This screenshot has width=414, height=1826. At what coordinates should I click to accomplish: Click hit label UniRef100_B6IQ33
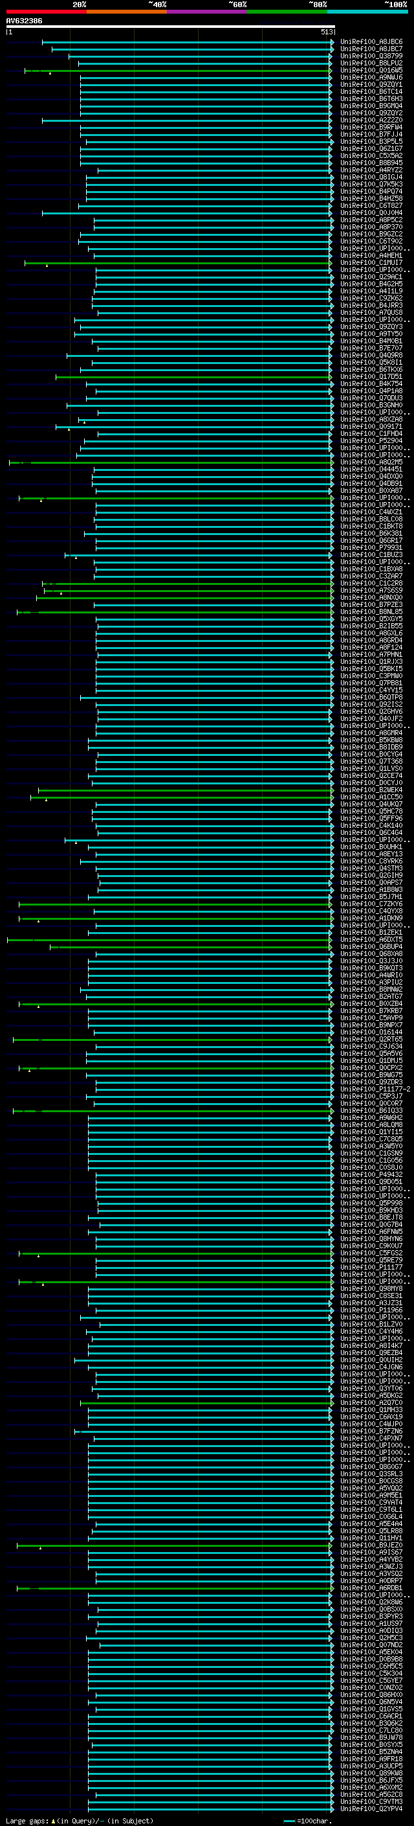(x=371, y=1111)
